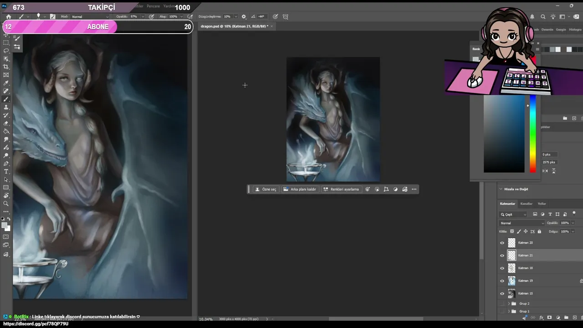Click the brush angle input field
The width and height of the screenshot is (583, 328).
[x=261, y=17]
